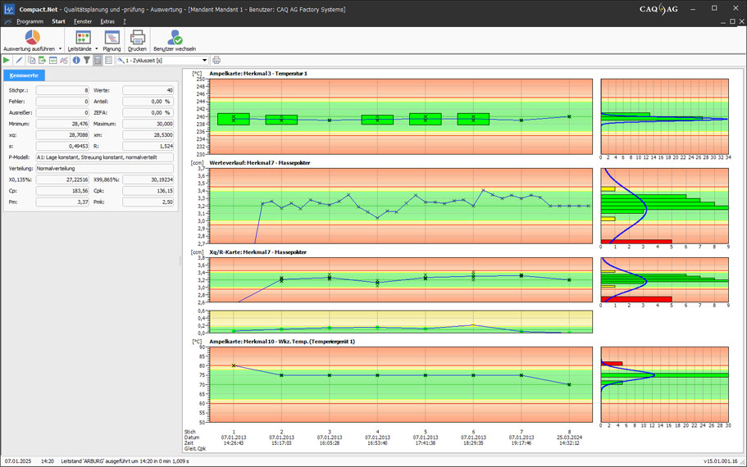
Task: Open the Programm menu
Action: click(x=30, y=21)
